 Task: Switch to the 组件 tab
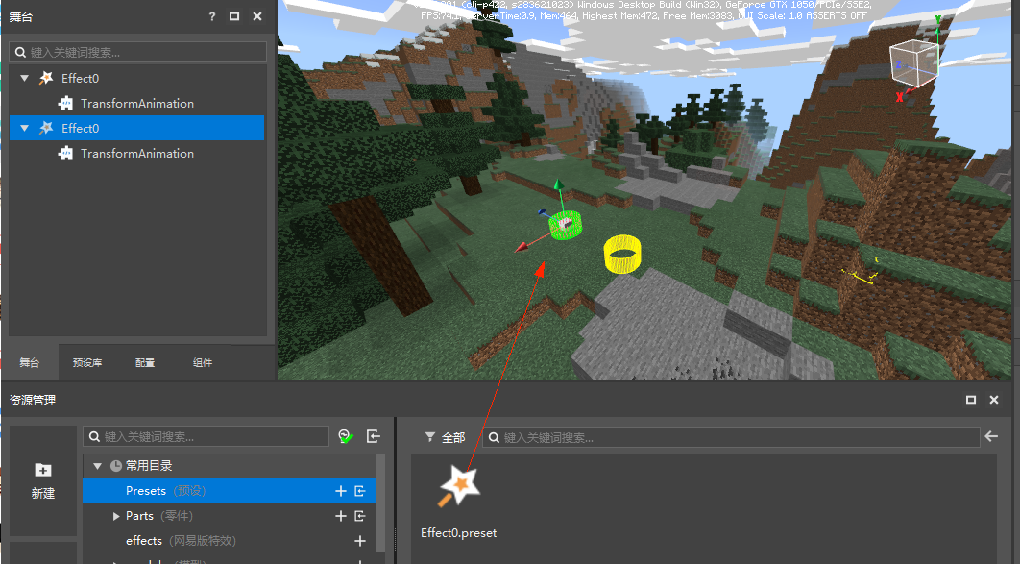pos(203,362)
